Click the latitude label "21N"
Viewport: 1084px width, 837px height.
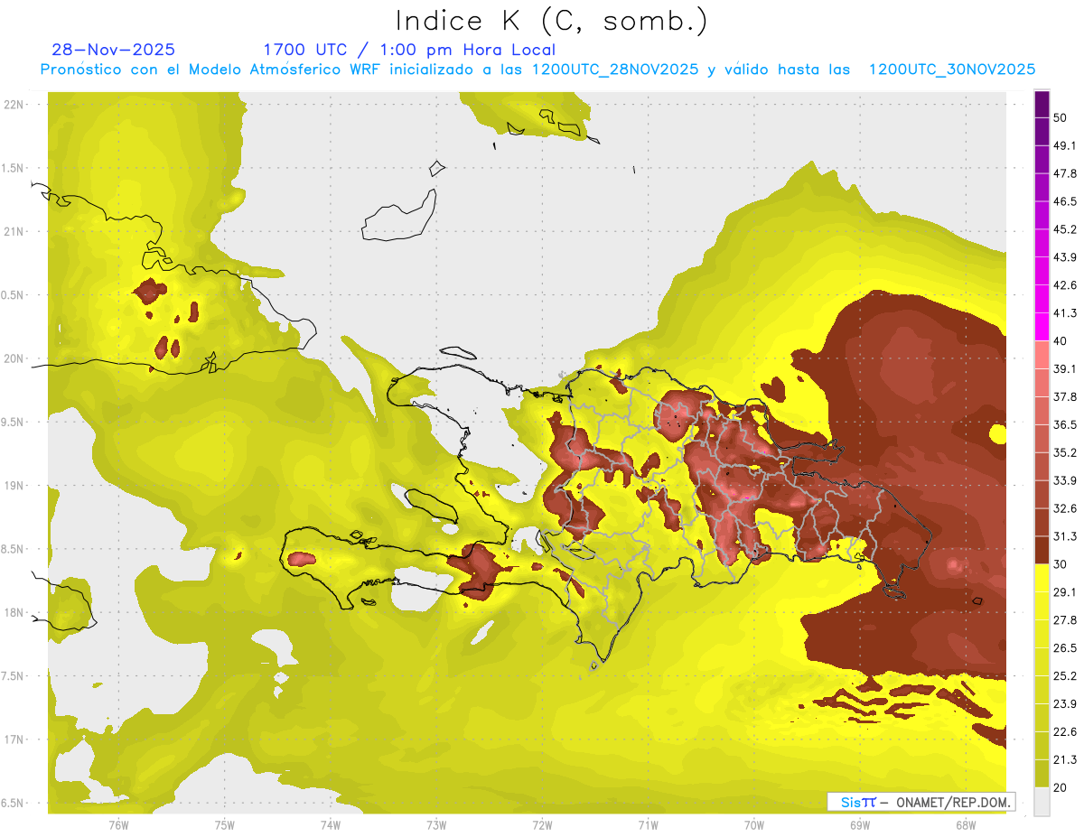point(14,231)
